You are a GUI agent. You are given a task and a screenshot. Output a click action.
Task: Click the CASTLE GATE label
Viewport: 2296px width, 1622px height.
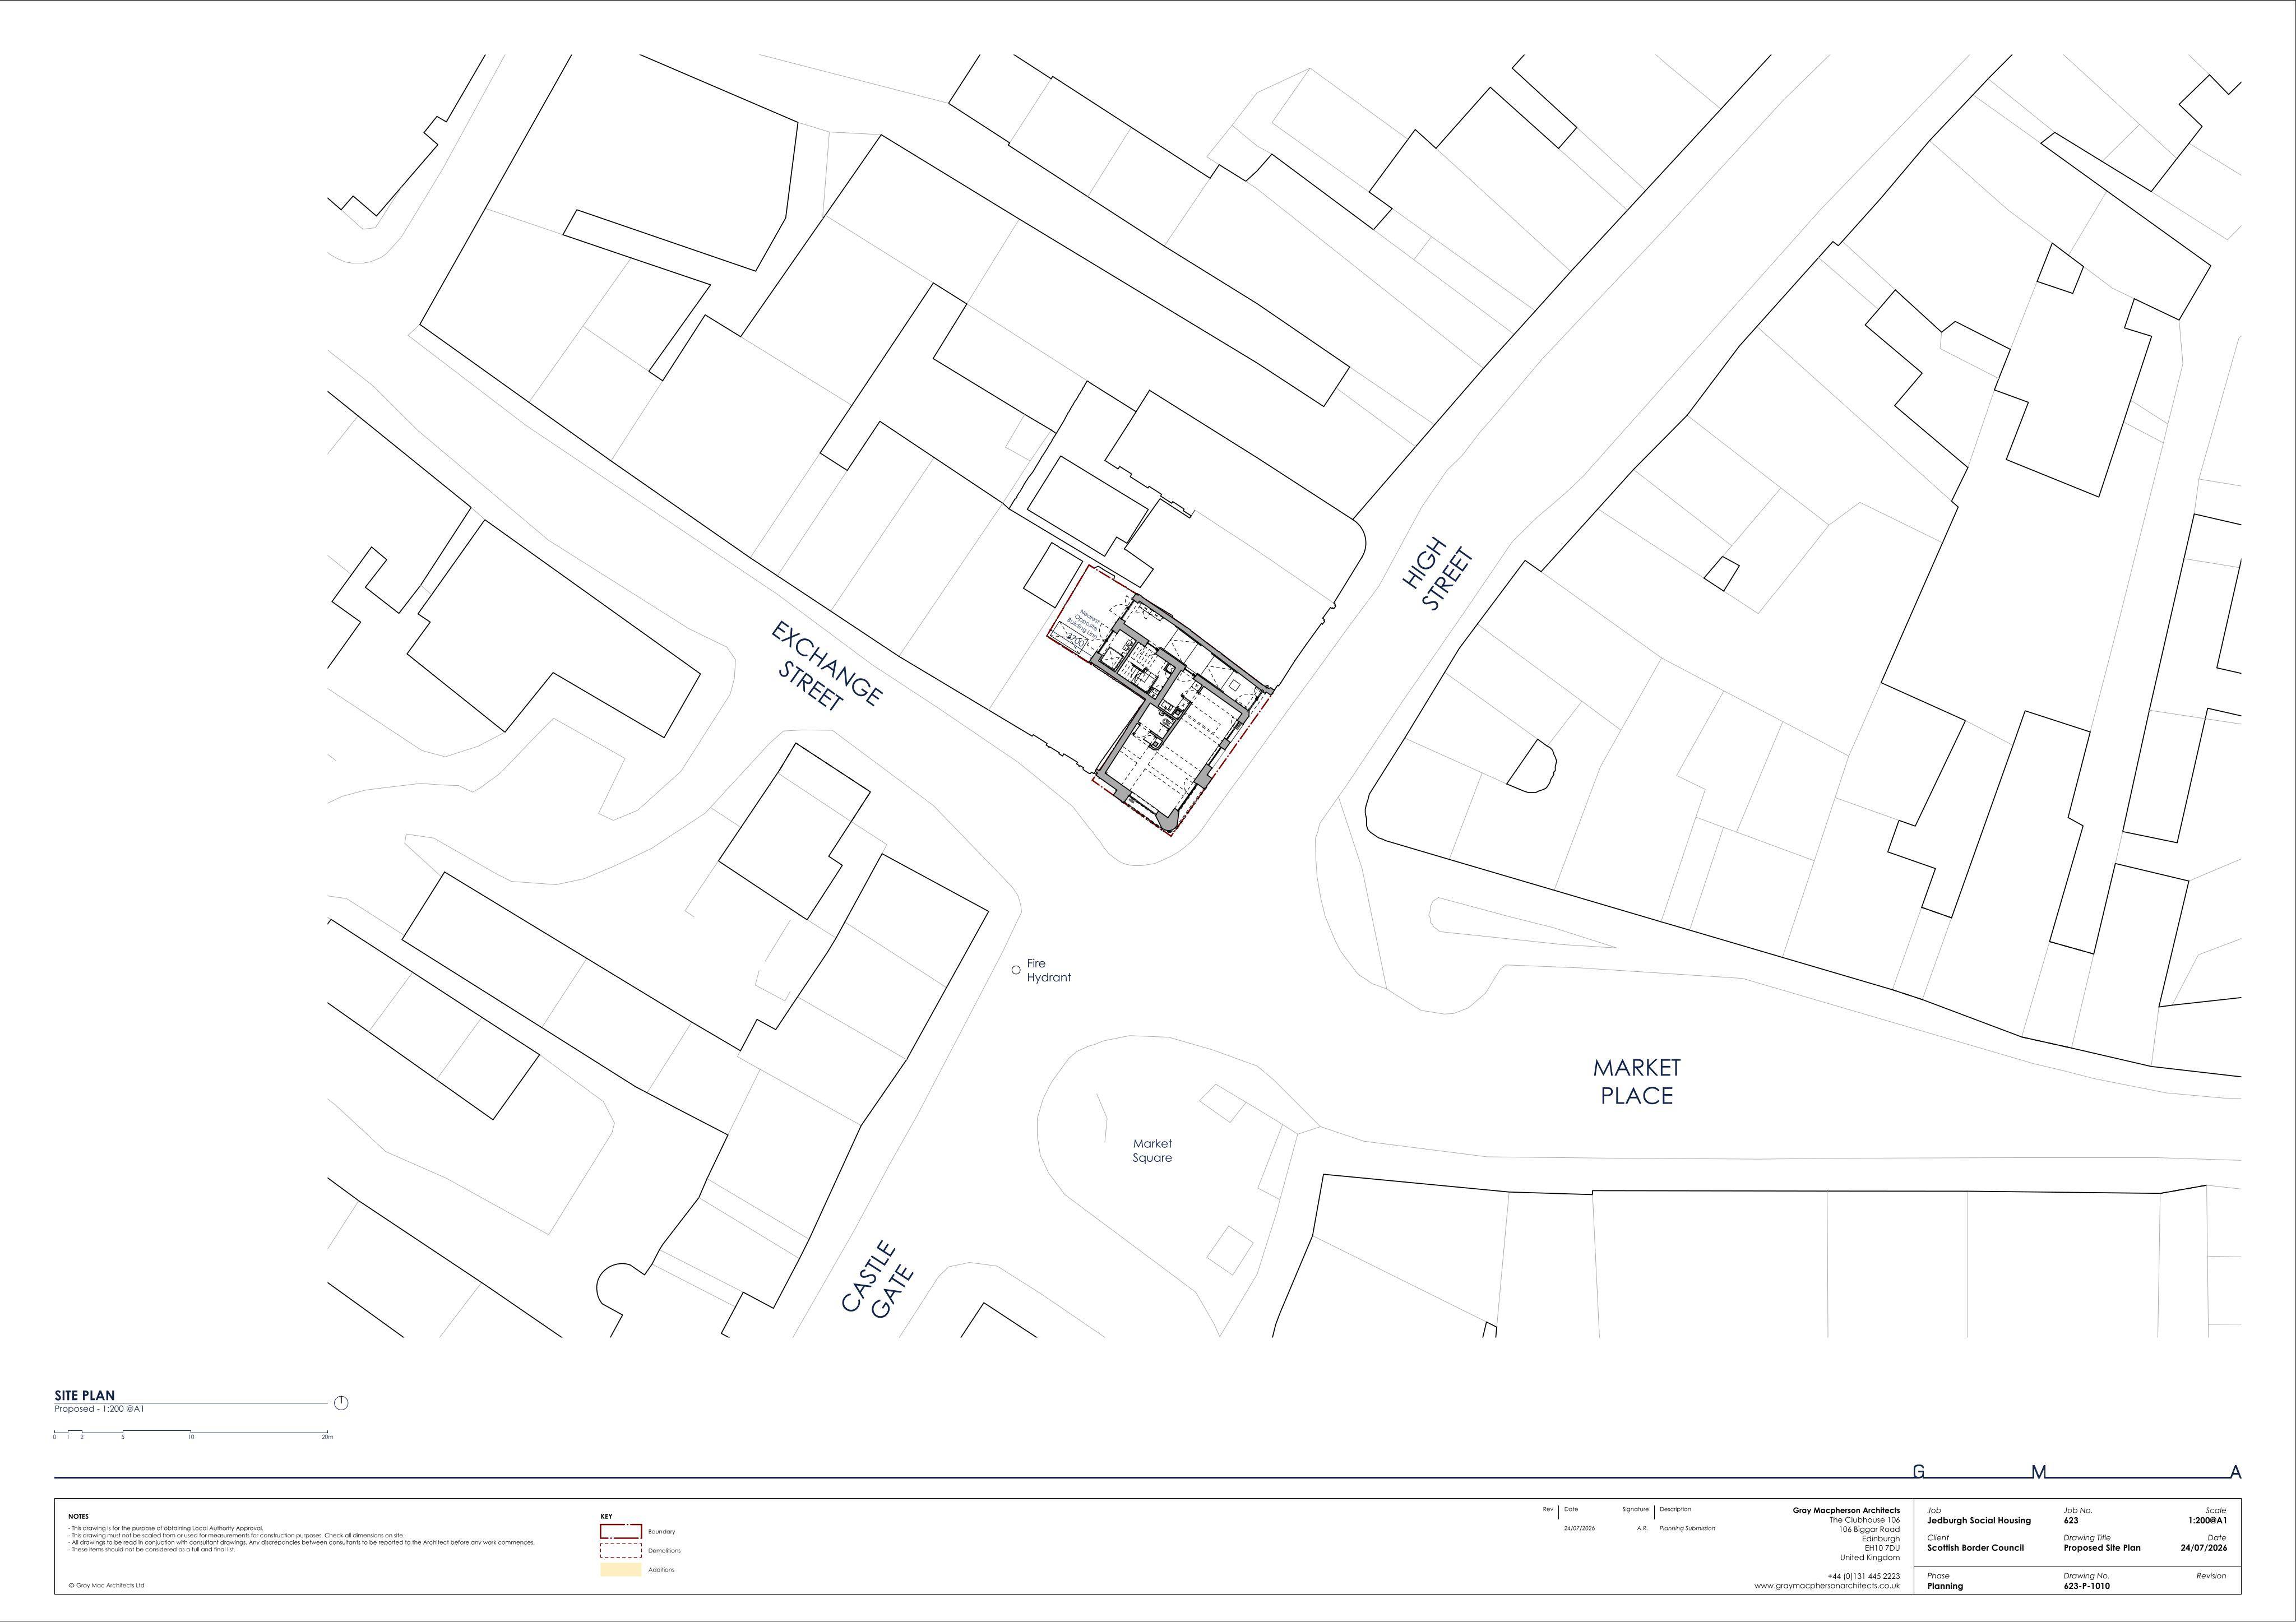tap(878, 1281)
